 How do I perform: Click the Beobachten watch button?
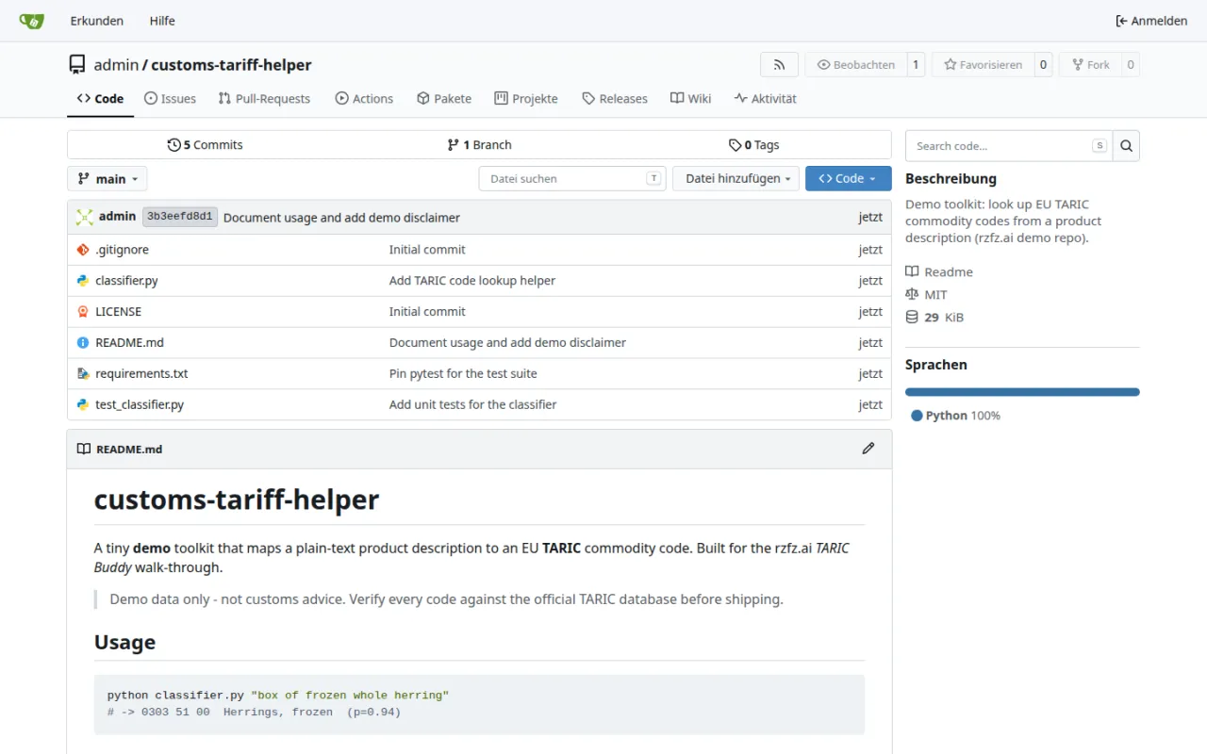[855, 65]
